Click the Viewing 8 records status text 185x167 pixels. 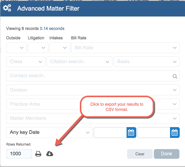22,28
